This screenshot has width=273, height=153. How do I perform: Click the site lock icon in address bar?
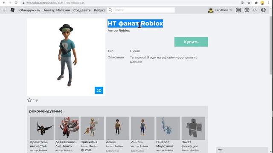point(23,3)
